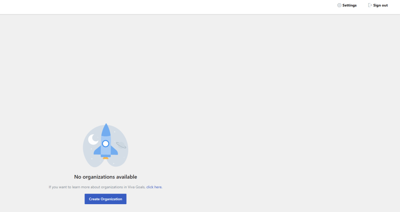Screen dimensions: 400x212
Task: Click the word "organizations" in the description sentence
Action: 113,187
